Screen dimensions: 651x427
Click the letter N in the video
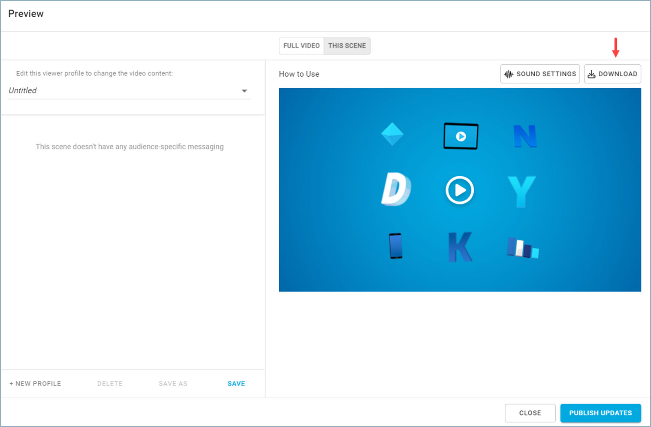(x=525, y=136)
